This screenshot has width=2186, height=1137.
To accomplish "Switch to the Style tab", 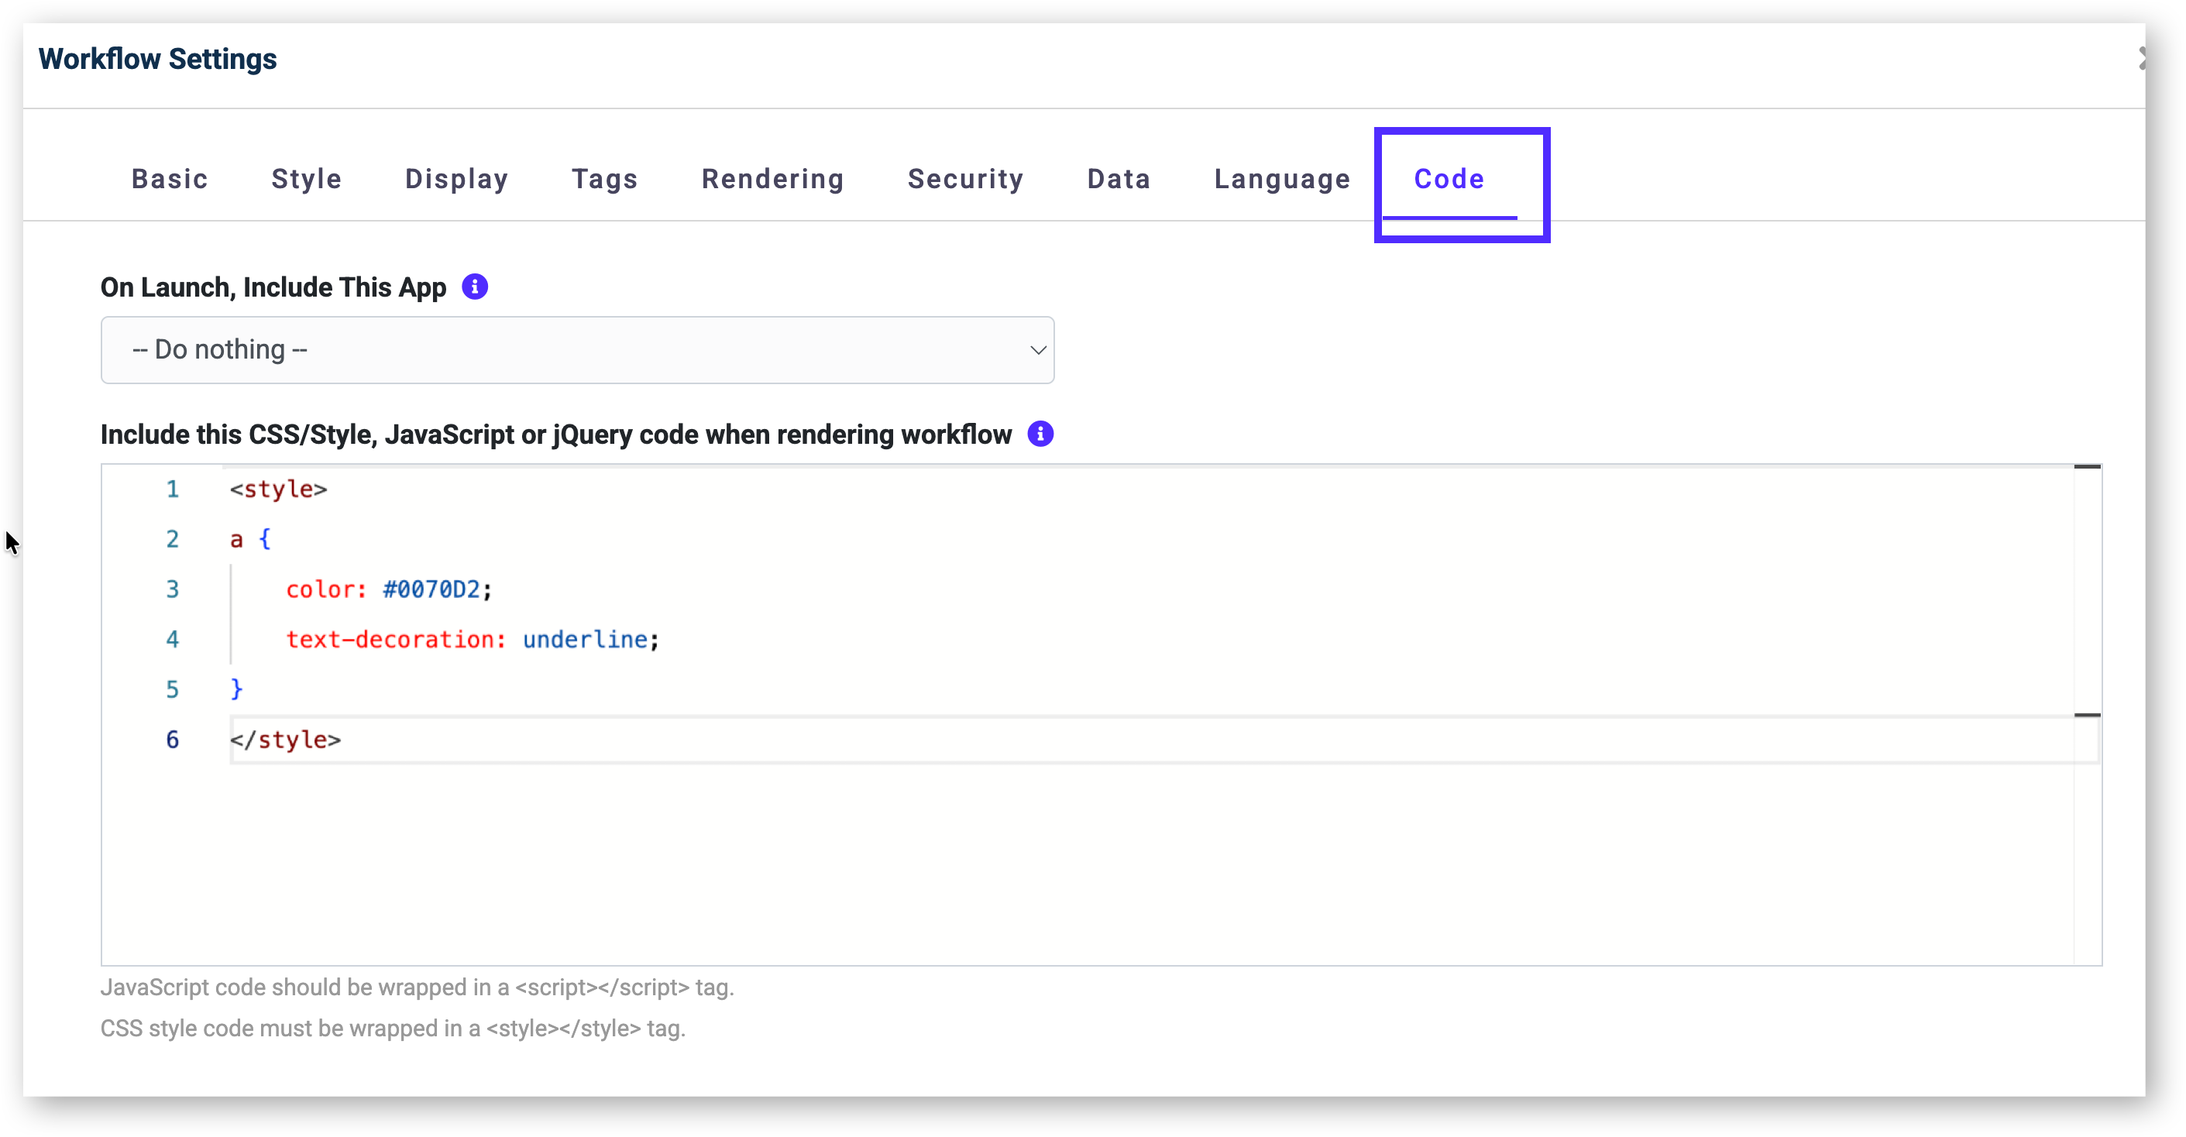I will (306, 179).
